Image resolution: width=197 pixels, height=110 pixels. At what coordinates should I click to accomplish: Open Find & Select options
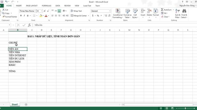tap(184, 13)
